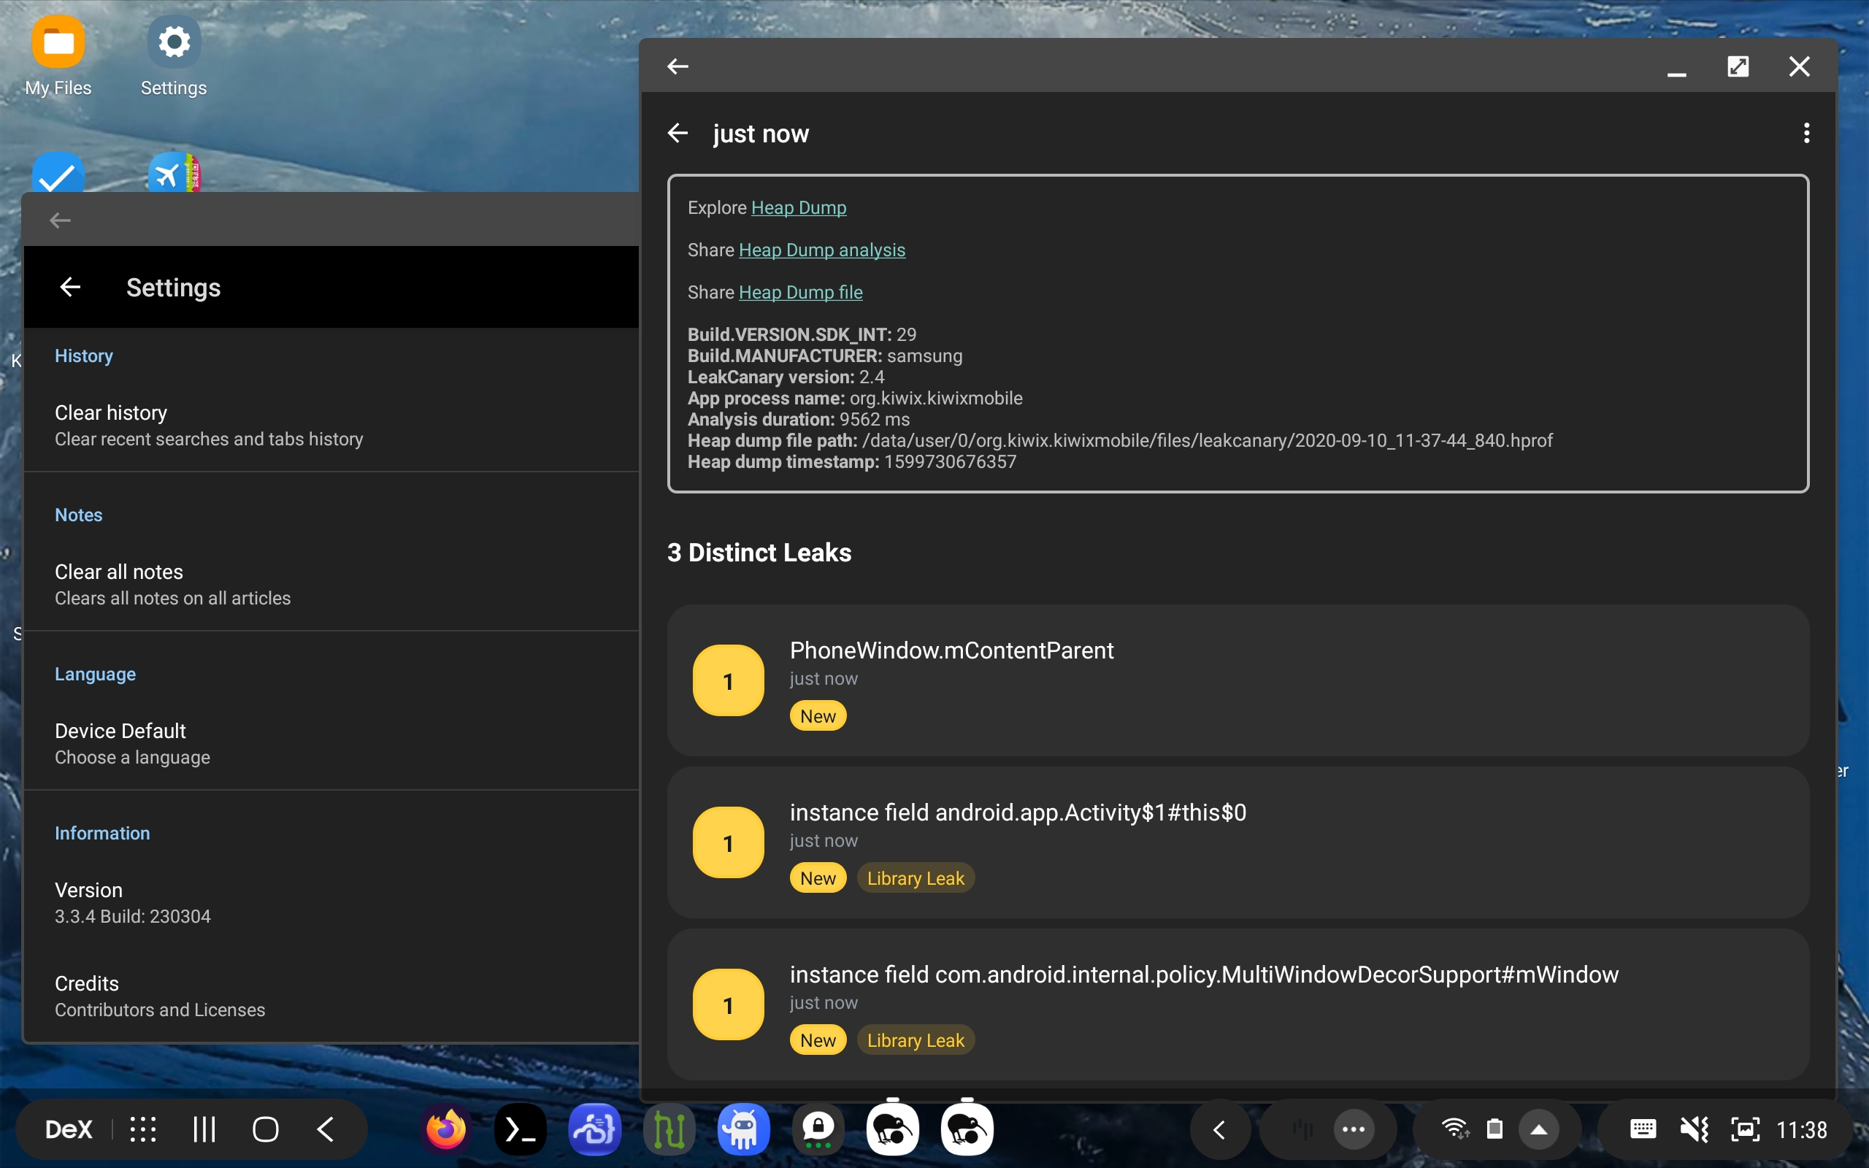1869x1168 pixels.
Task: Switch to the second Kiwix bird taskbar icon
Action: (967, 1129)
